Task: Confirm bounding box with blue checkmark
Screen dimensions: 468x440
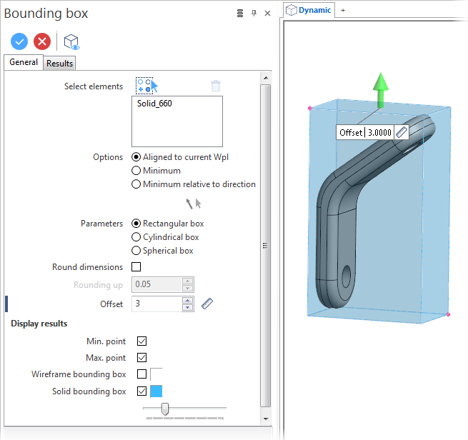Action: (x=19, y=41)
